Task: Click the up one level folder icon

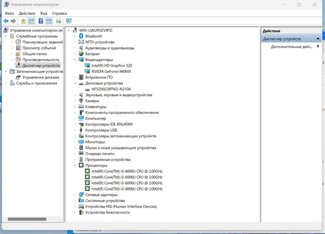Action: (x=24, y=21)
